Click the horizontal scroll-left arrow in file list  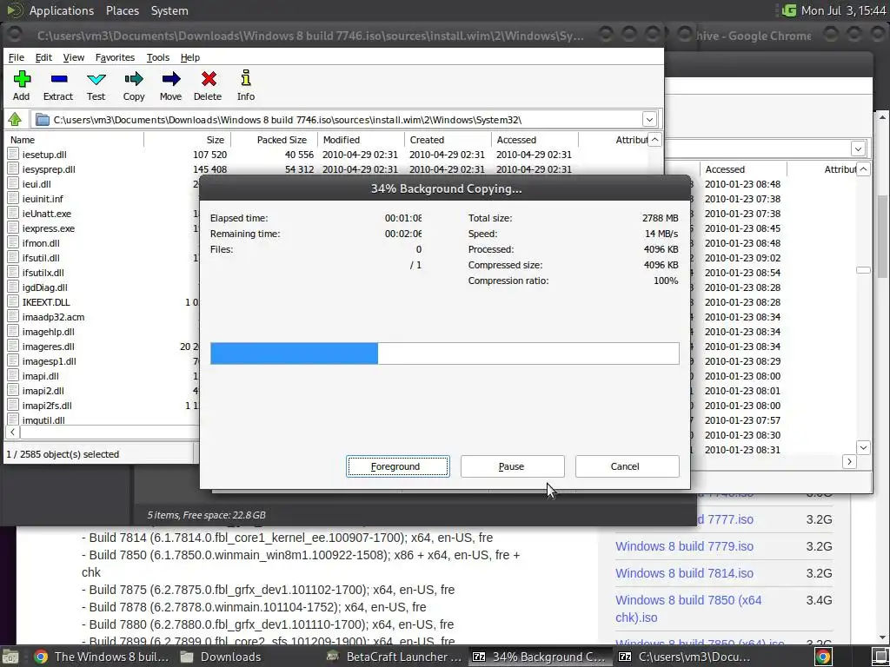pyautogui.click(x=12, y=433)
